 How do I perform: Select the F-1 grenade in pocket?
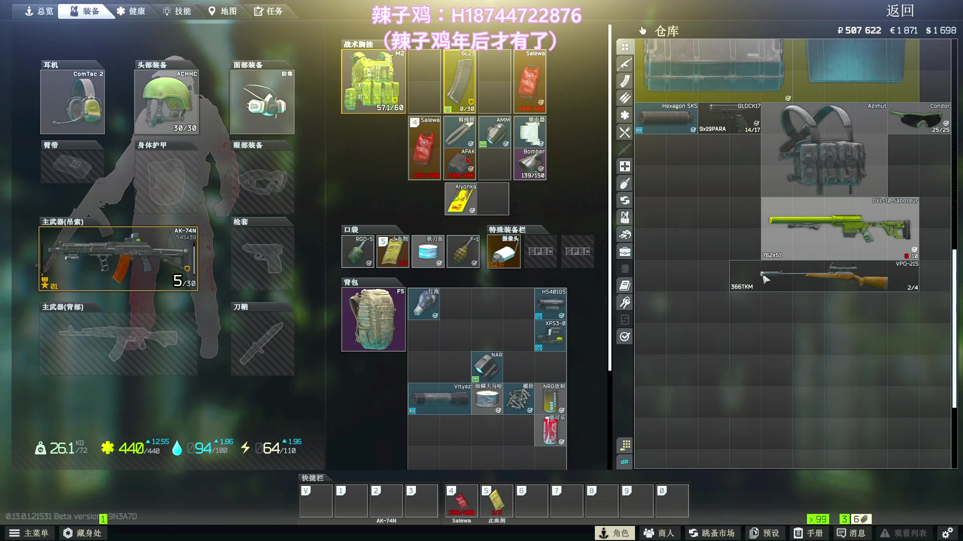(463, 251)
